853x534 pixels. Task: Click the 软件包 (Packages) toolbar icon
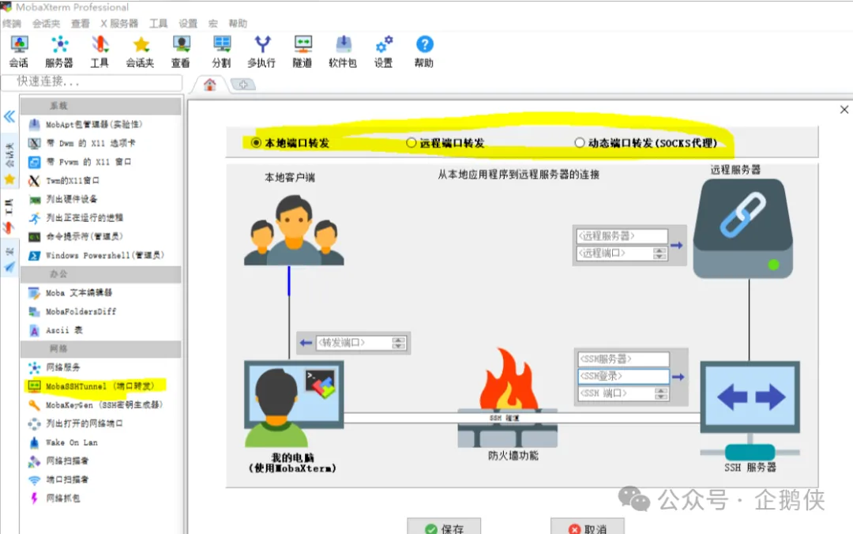(343, 51)
